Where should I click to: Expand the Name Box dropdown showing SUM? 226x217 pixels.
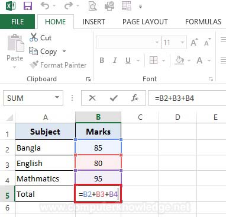click(57, 97)
